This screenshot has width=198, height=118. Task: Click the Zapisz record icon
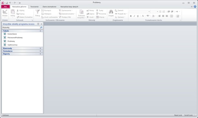coord(88,14)
